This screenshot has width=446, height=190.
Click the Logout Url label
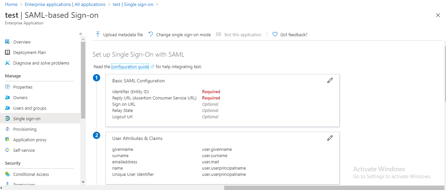pyautogui.click(x=122, y=117)
